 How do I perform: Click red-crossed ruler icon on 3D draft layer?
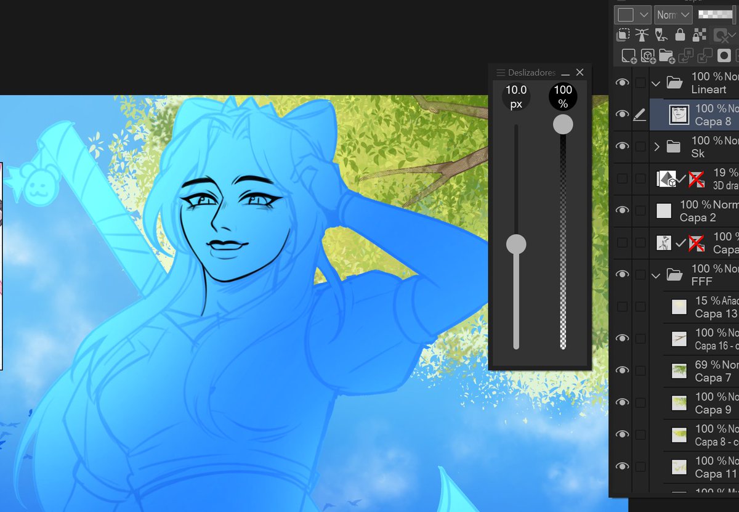[697, 179]
